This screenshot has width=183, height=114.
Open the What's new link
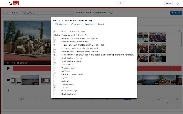click(x=89, y=24)
